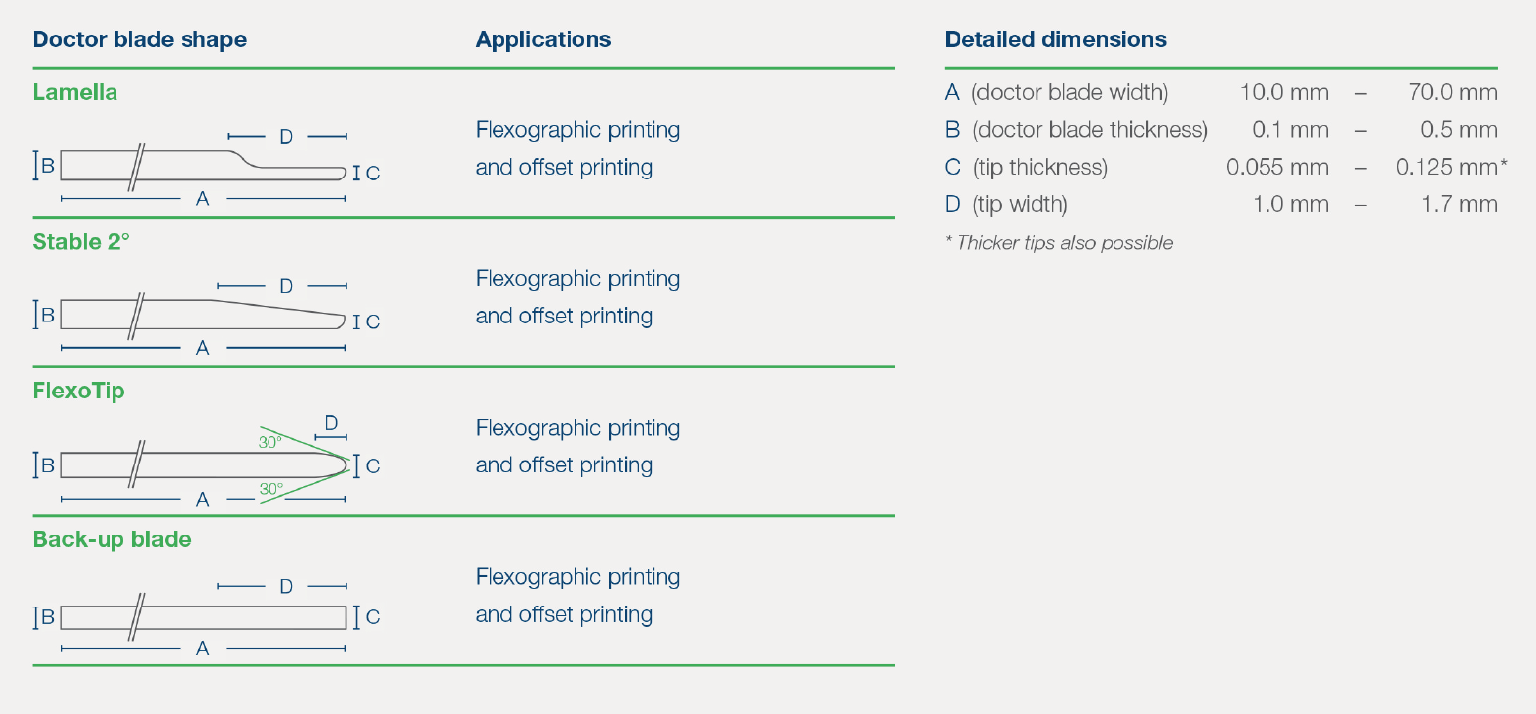
Task: Click the FlexoTip blade diagram
Action: (x=206, y=462)
